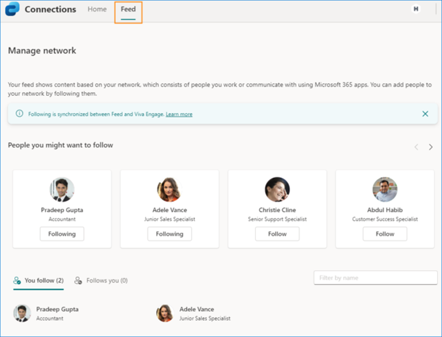
Task: Click the You follow person-check icon
Action: pos(17,280)
